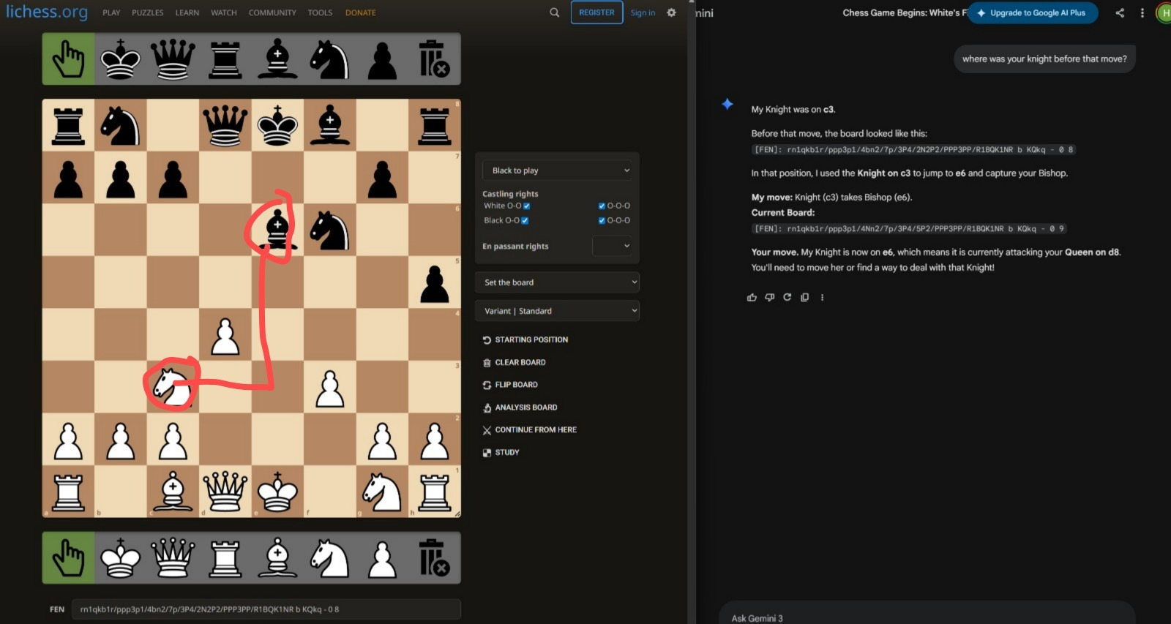This screenshot has width=1171, height=624.
Task: Open the TOOLS menu
Action: coord(320,12)
